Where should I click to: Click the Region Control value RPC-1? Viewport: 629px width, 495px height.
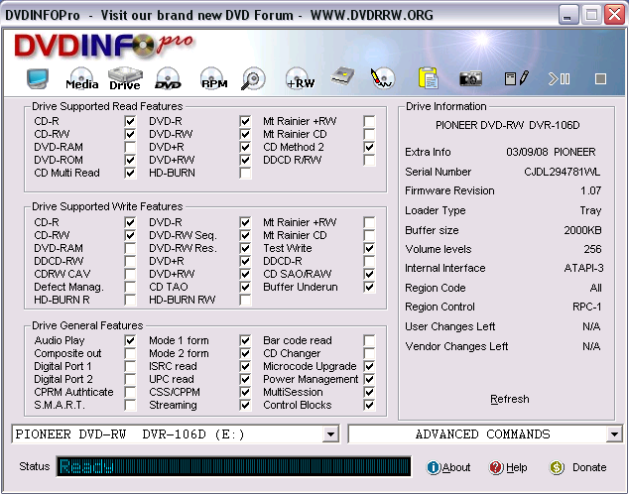(x=587, y=307)
